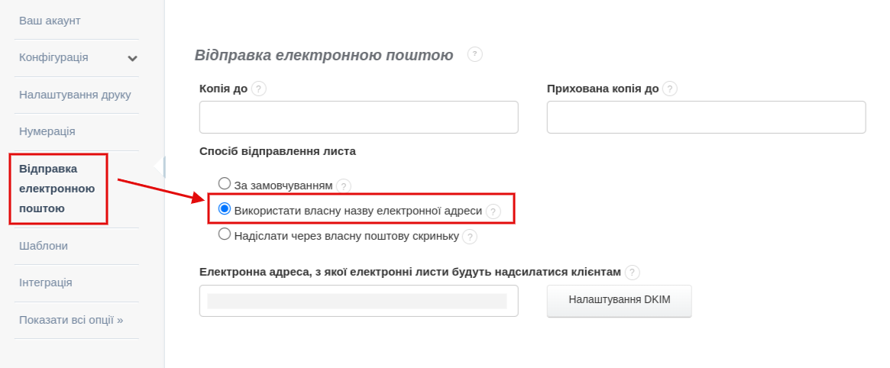The height and width of the screenshot is (368, 890).
Task: Choose "Надіслати через власну поштову скриньку" radio
Action: point(225,234)
